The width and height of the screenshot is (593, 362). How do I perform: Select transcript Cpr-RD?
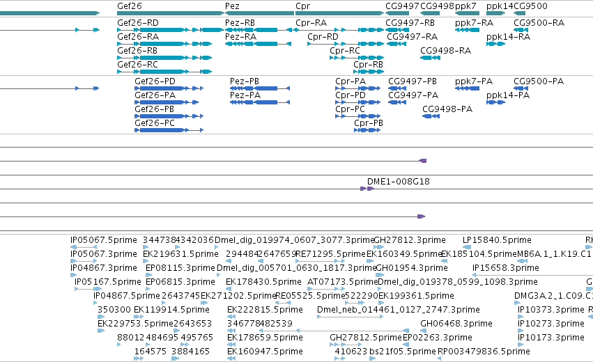346,44
